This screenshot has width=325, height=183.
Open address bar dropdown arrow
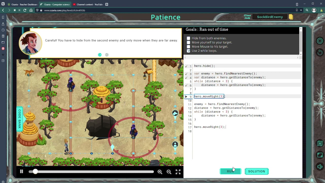[301, 10]
